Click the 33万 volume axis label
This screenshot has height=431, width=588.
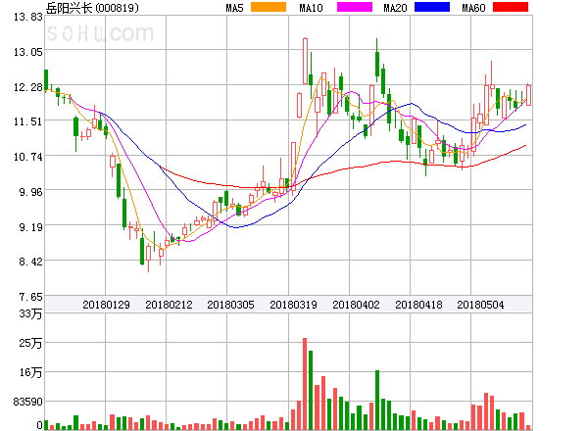pyautogui.click(x=30, y=313)
